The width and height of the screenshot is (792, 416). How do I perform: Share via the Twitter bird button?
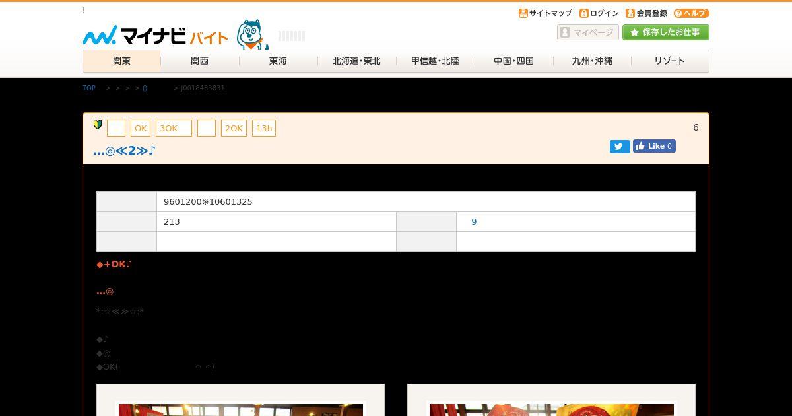pos(620,147)
